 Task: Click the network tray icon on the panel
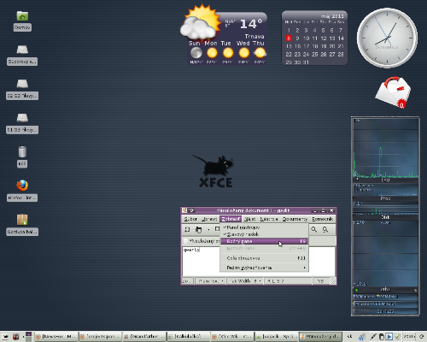(362, 337)
